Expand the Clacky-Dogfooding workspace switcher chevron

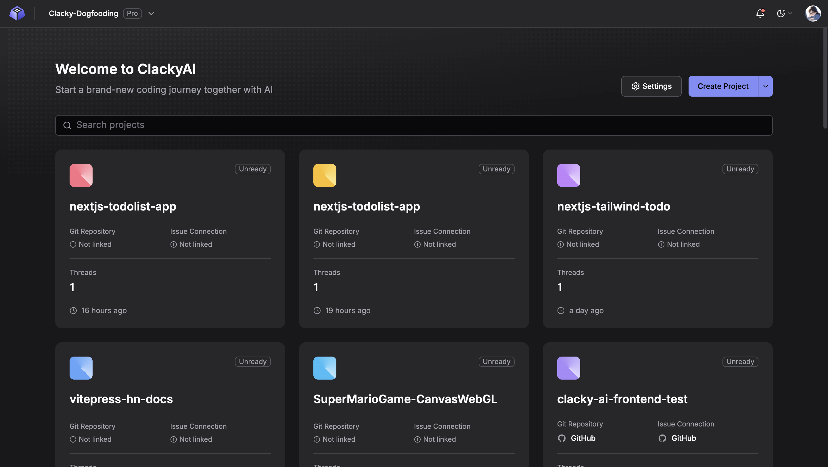pyautogui.click(x=151, y=14)
